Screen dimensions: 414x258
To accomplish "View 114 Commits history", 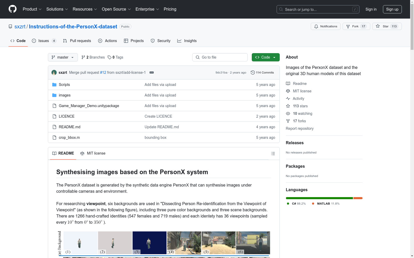I will [262, 72].
